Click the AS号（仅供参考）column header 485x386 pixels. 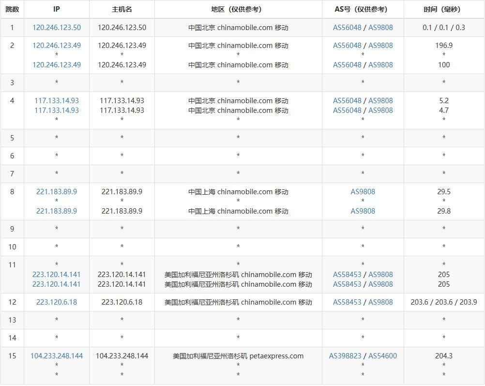363,9
